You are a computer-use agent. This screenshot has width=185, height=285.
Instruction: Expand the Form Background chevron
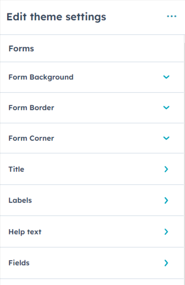coord(166,77)
